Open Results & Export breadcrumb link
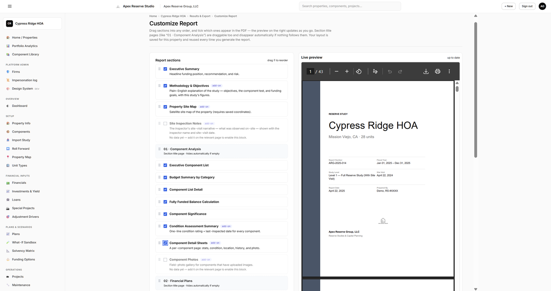The width and height of the screenshot is (551, 291). click(200, 16)
